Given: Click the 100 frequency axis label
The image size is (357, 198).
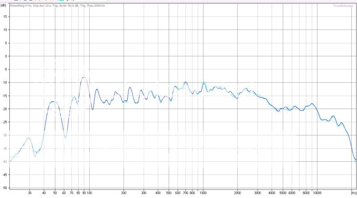Looking at the screenshot, I should 89,193.
